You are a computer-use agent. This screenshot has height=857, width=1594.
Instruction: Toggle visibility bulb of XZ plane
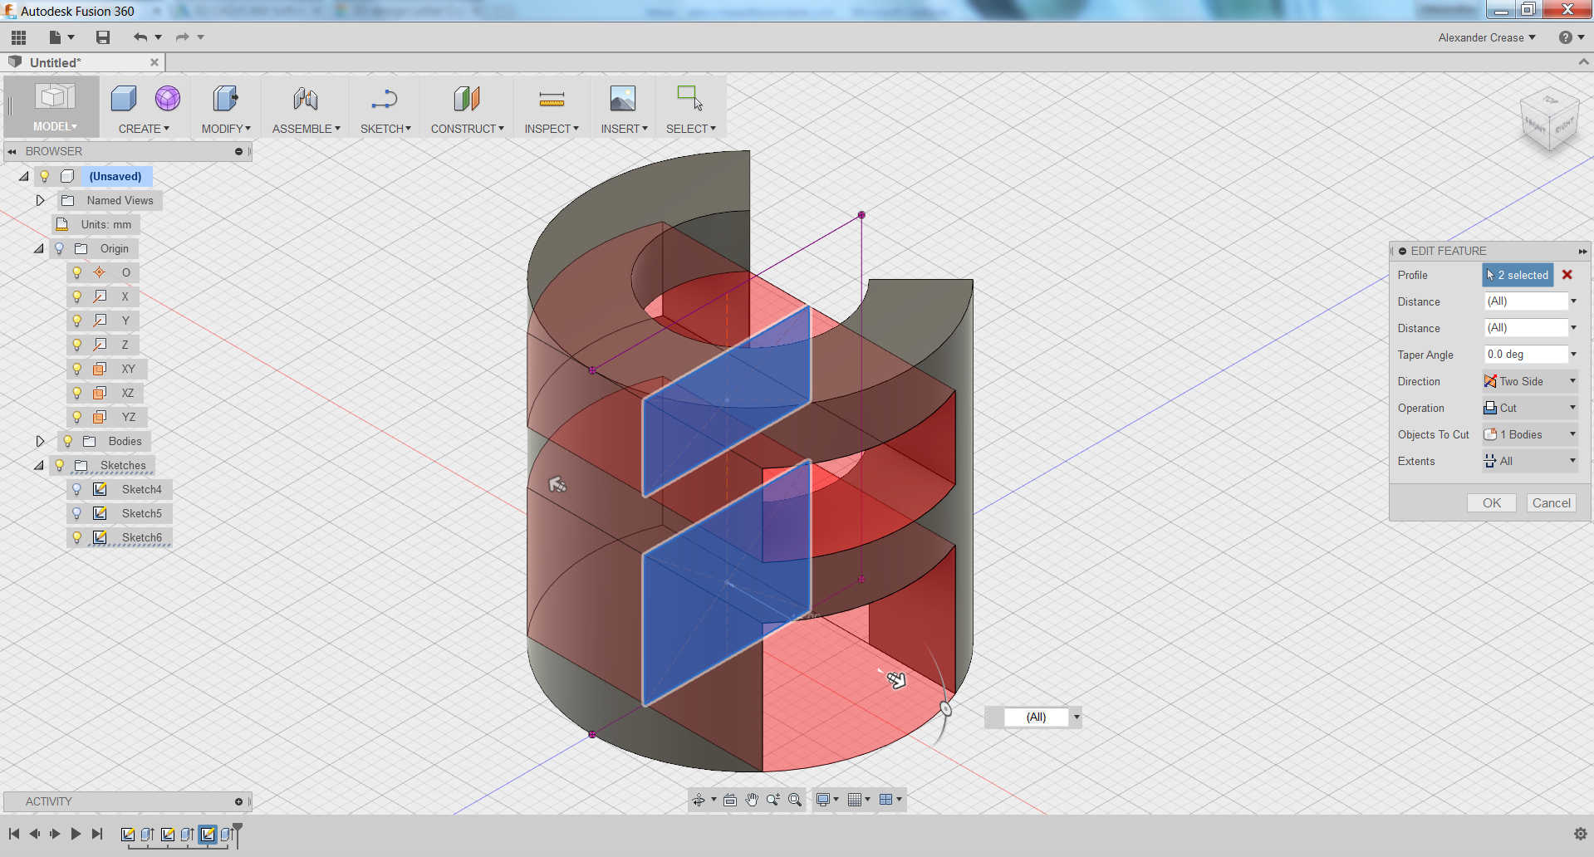(77, 393)
